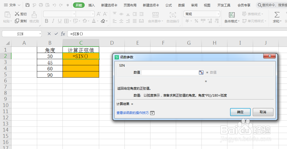Click the 数值 input field in dialog
Screen dimensions: 287x149
click(x=170, y=72)
